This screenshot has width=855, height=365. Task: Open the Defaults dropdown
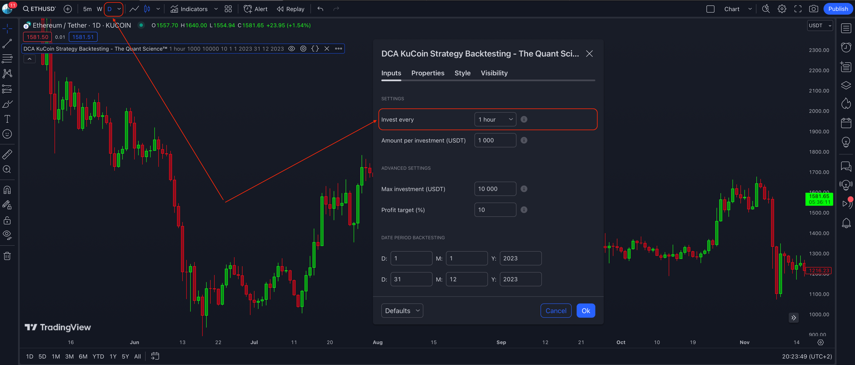[402, 311]
